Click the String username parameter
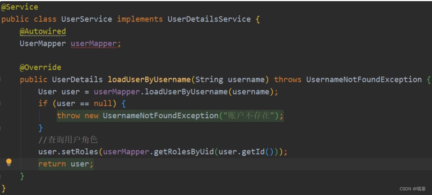 230,80
